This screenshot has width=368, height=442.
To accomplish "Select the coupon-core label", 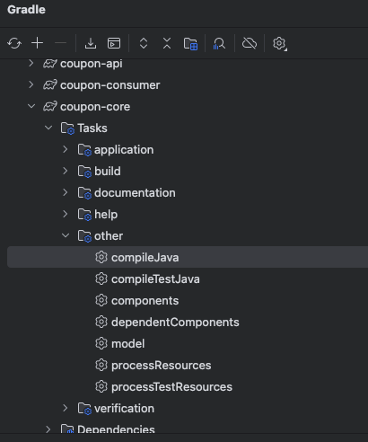I will pyautogui.click(x=95, y=107).
